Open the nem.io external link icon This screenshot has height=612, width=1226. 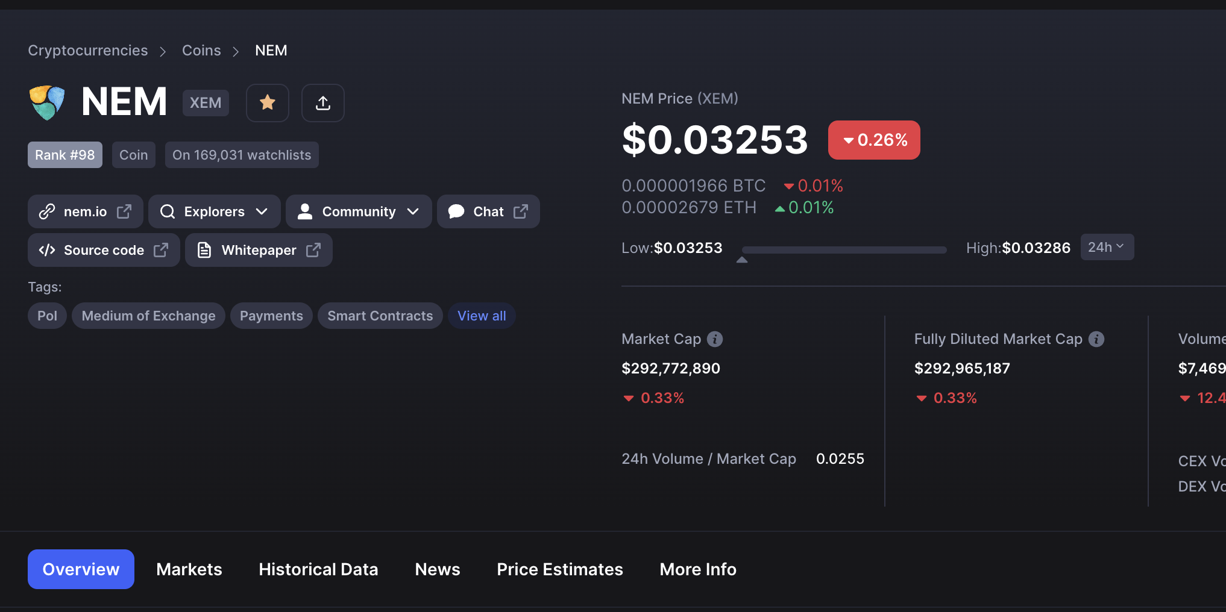pyautogui.click(x=124, y=211)
